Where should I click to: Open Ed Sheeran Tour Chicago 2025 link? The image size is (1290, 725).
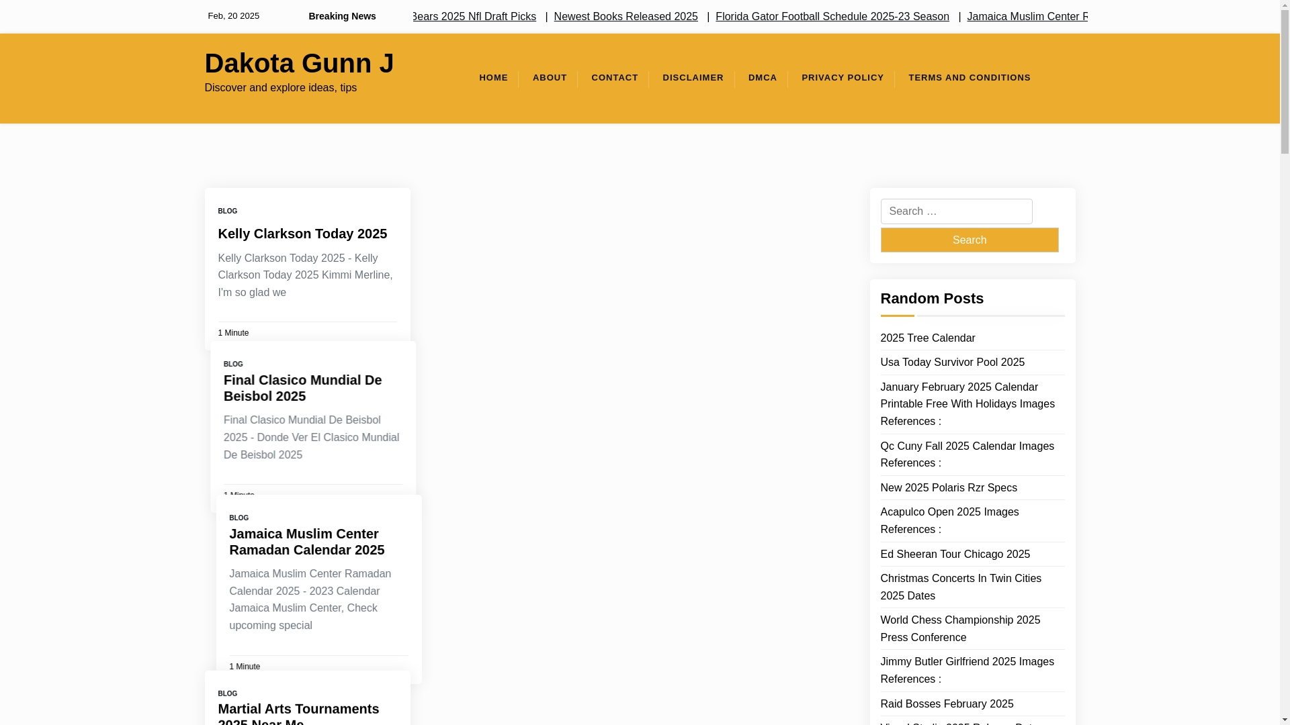(955, 554)
